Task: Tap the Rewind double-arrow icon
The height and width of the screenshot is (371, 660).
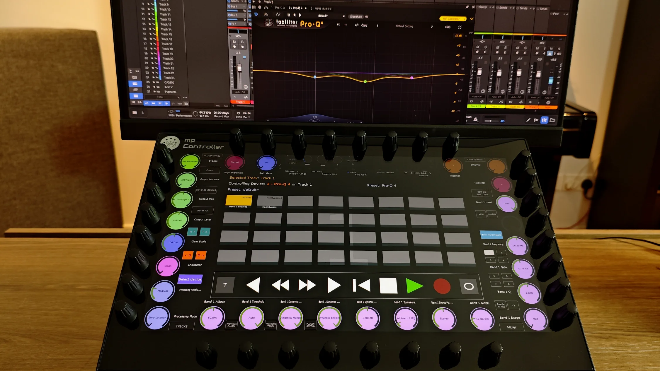Action: [x=280, y=285]
